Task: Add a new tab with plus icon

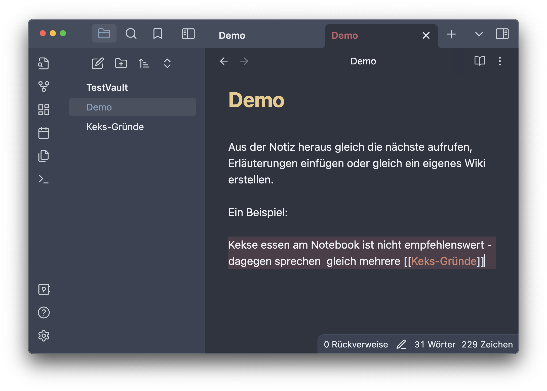Action: (451, 34)
